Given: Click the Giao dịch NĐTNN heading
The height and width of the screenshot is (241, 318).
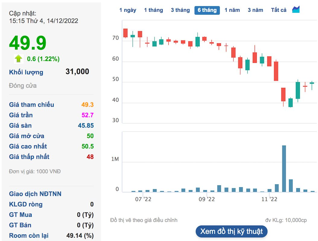Looking at the screenshot, I should [x=35, y=194].
